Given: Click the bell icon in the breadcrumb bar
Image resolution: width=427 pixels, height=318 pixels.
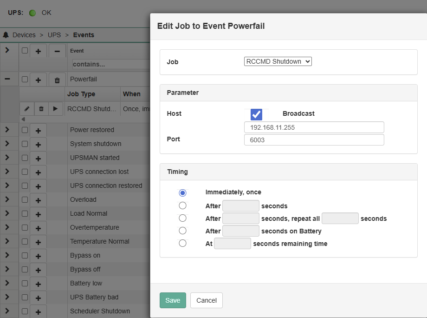Looking at the screenshot, I should coord(6,35).
